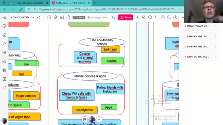The image size is (223, 125).
Task: Download the mural using the export icon
Action: point(137,18)
